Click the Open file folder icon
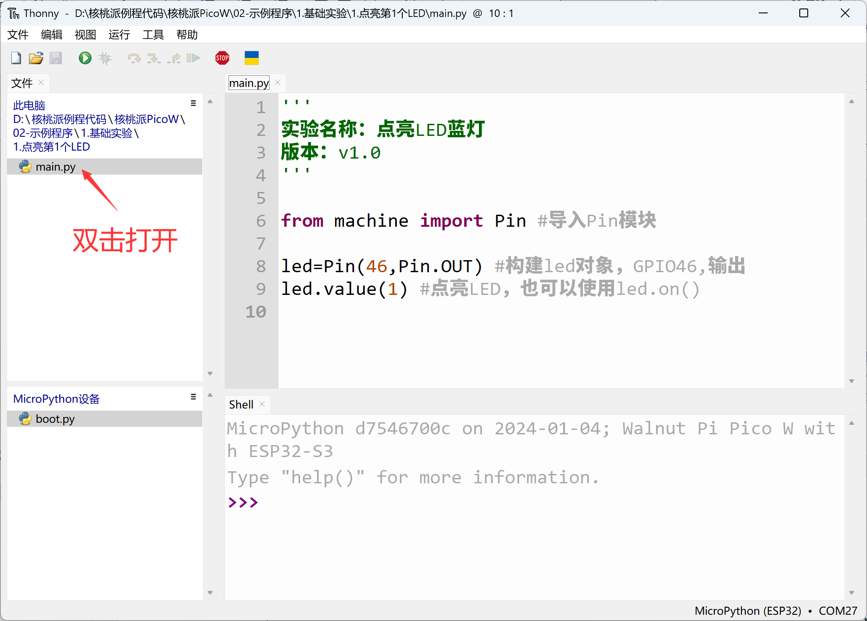The image size is (867, 621). click(x=36, y=58)
